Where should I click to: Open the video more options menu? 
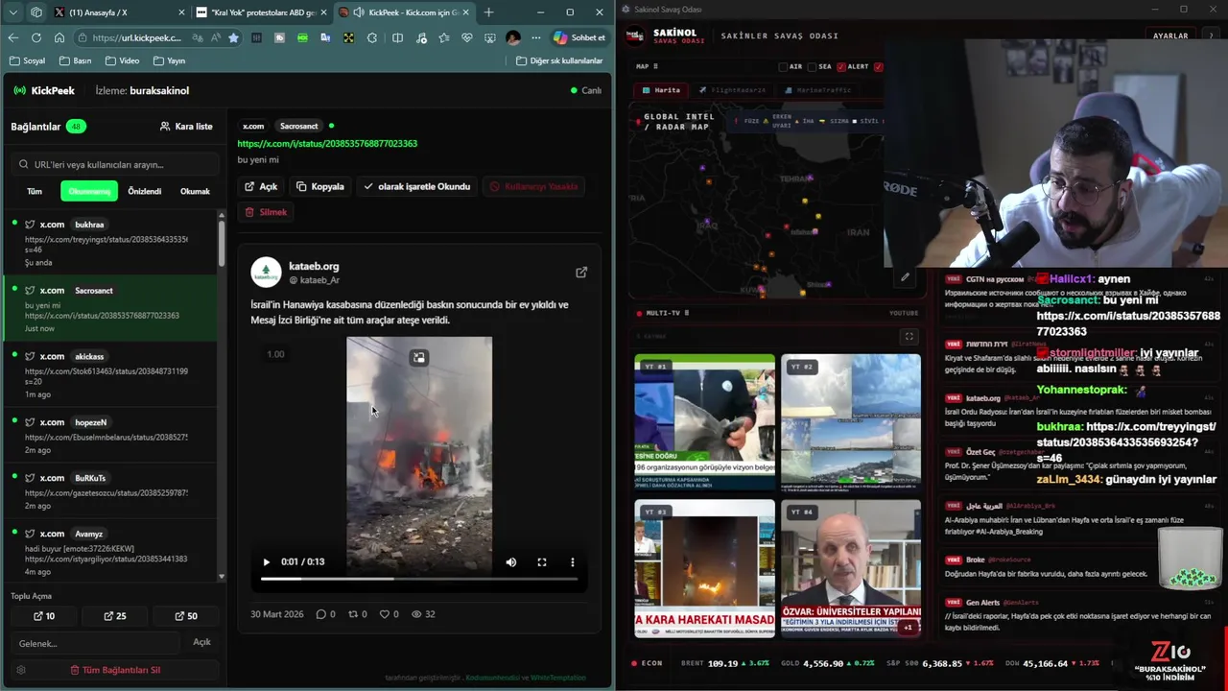[x=573, y=562]
